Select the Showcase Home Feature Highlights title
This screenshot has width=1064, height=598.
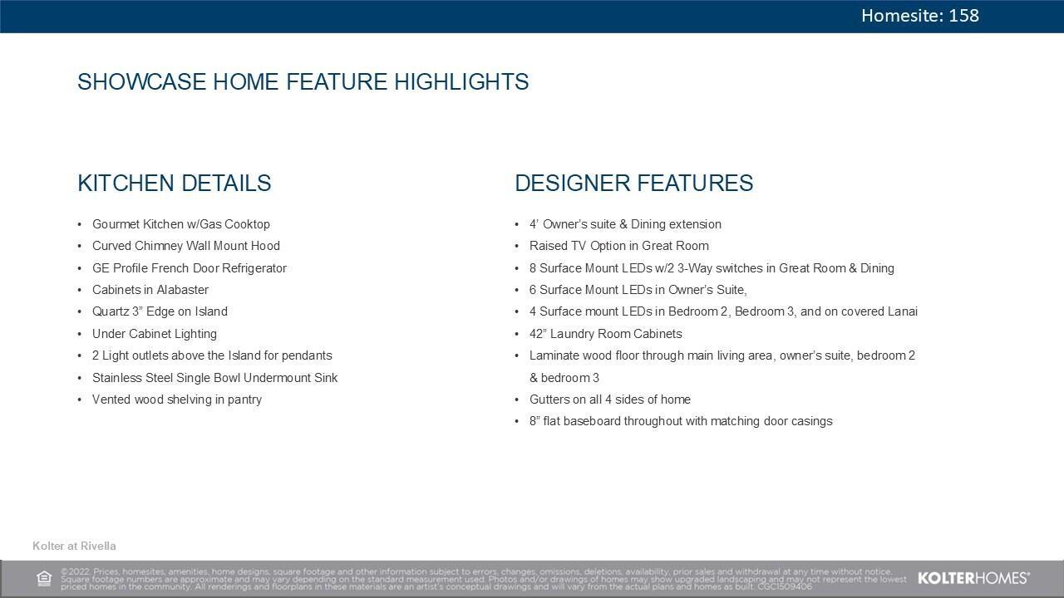(303, 82)
